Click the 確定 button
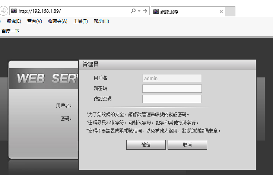The image size is (273, 175). click(x=146, y=145)
